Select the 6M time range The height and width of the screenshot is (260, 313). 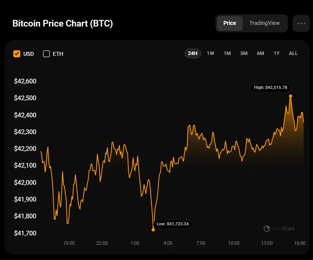[x=260, y=53]
